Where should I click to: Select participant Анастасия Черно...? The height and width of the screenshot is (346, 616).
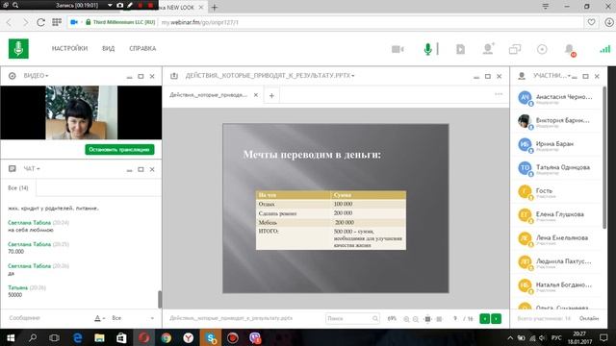(556, 98)
